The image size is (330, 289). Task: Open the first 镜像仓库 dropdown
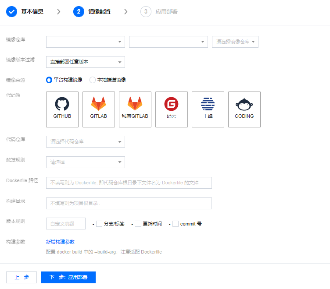pos(86,42)
